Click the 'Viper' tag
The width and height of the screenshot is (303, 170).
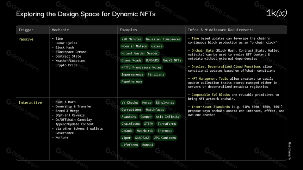126,138
